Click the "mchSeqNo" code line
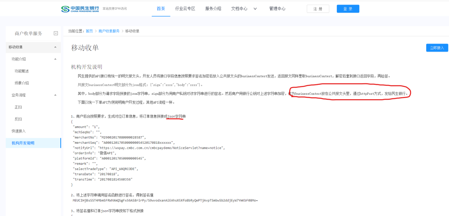The image size is (449, 216). (88, 132)
